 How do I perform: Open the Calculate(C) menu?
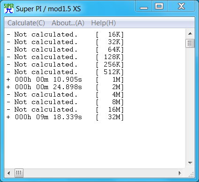click(x=26, y=23)
